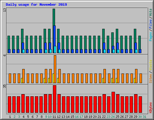Click the tall orange sites bar for day 11
Screen dimensions: 154x120
pos(55,69)
